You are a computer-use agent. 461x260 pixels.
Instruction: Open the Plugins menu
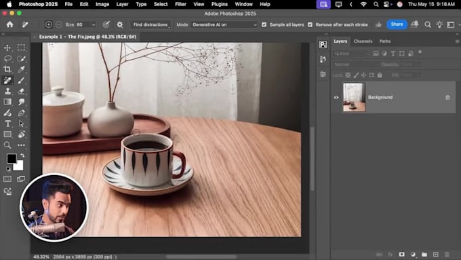click(220, 4)
